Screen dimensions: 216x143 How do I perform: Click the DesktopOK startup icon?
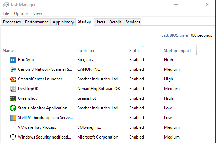click(x=13, y=89)
